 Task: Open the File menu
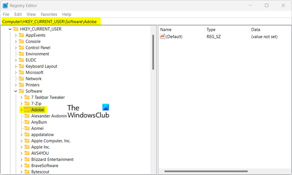(x=6, y=14)
